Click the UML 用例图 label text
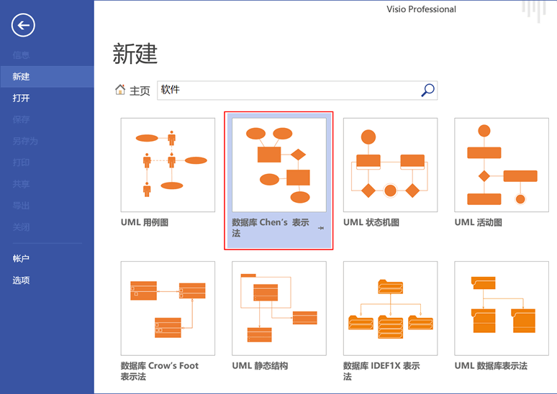Screen dimensions: 557x394 pos(145,223)
